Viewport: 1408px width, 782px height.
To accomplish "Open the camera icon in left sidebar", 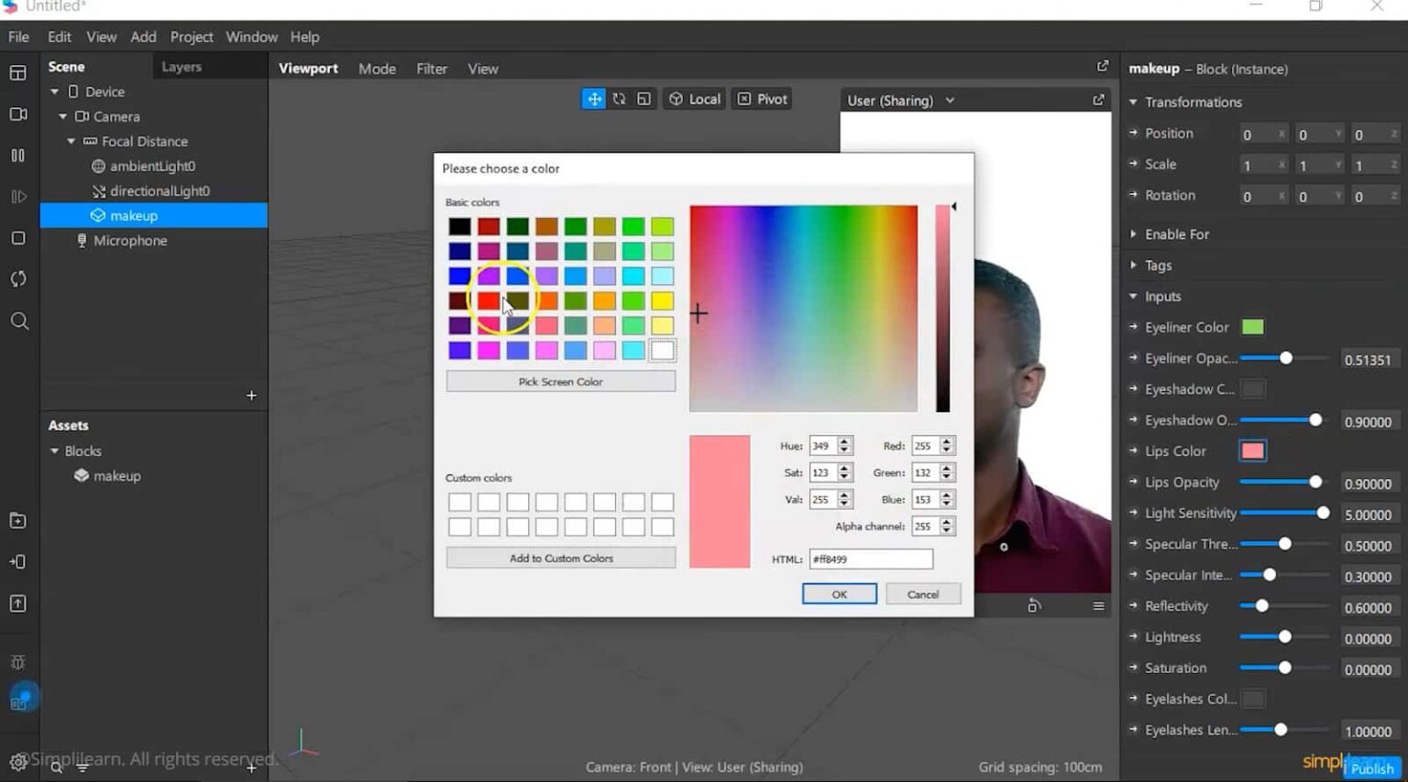I will click(18, 114).
